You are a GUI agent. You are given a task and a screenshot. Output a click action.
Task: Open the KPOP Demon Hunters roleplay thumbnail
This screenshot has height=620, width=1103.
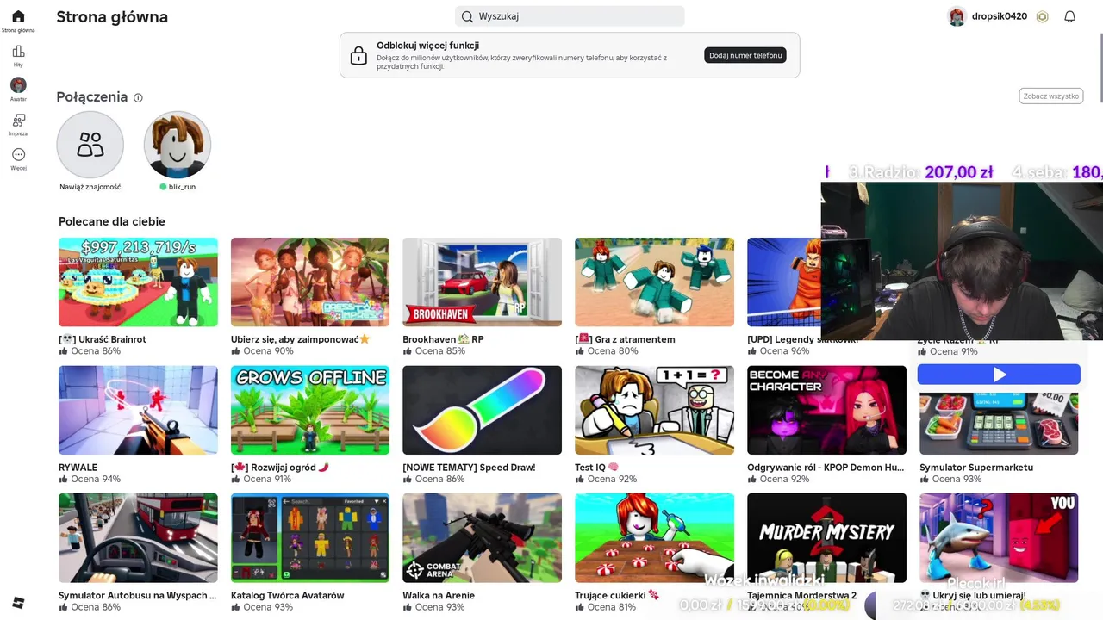coord(827,410)
